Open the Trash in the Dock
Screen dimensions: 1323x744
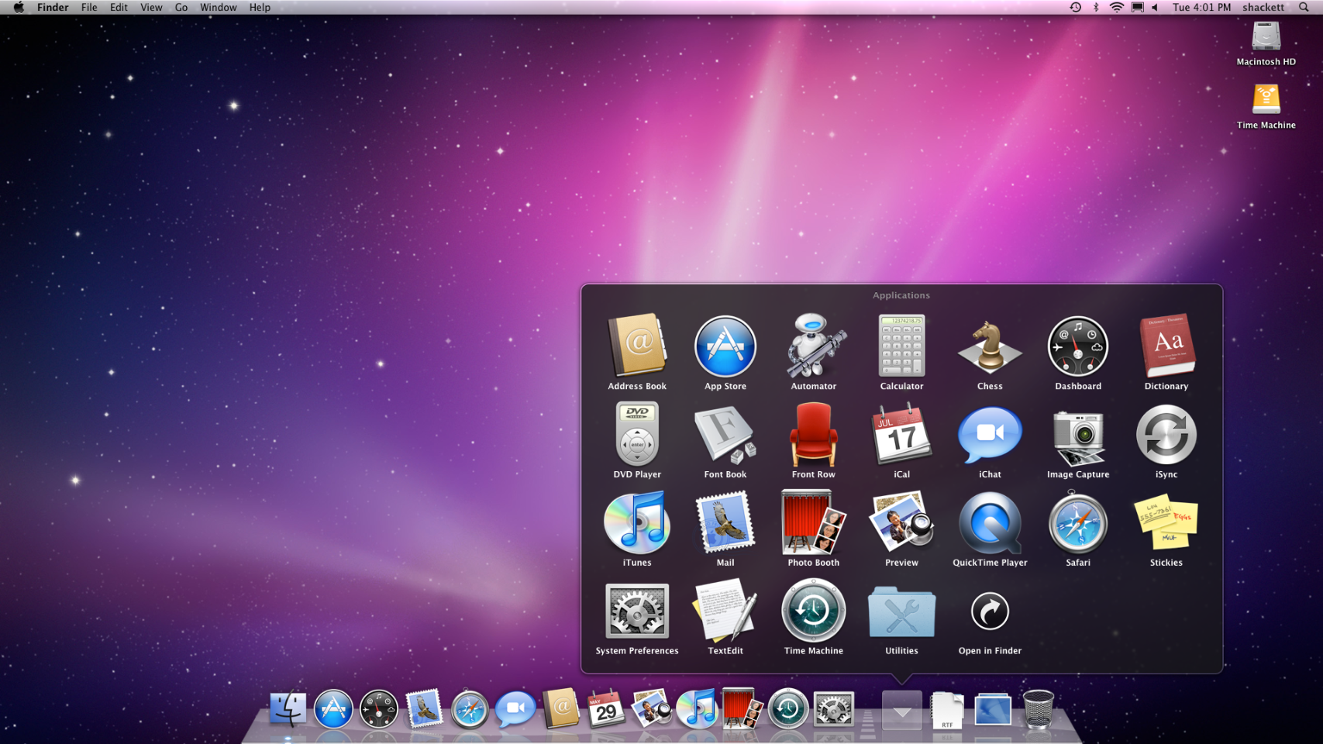click(x=1038, y=709)
